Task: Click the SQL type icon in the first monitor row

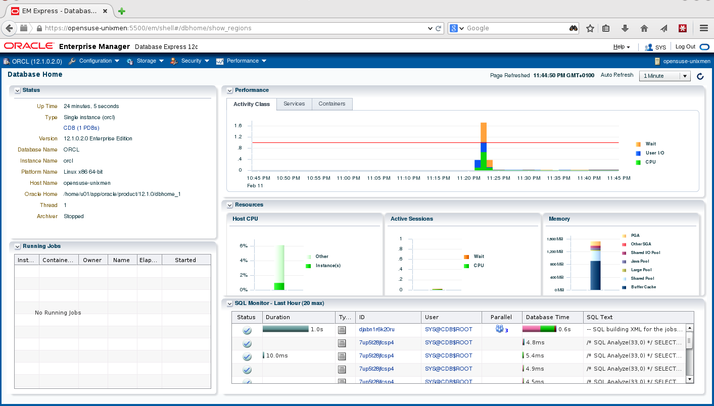Action: coord(342,329)
